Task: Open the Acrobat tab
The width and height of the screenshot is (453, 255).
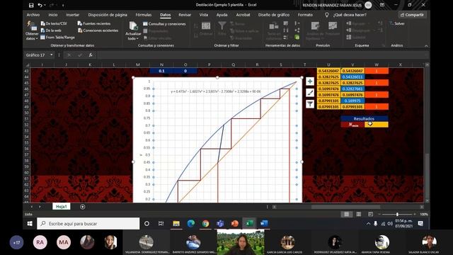Action: pos(243,15)
